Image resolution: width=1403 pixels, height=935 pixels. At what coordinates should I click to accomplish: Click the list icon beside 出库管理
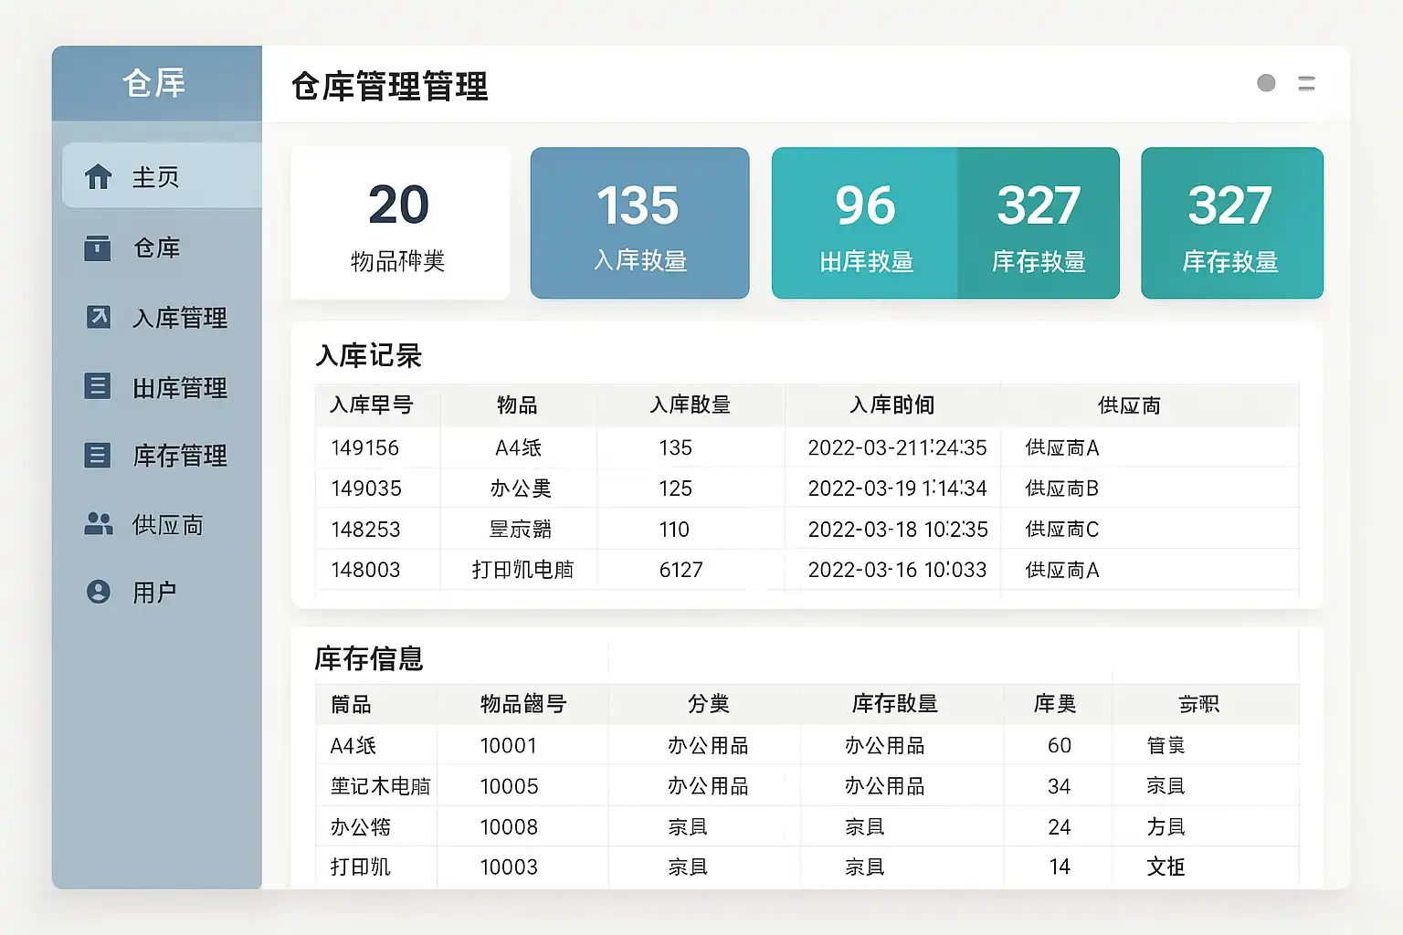click(x=98, y=386)
